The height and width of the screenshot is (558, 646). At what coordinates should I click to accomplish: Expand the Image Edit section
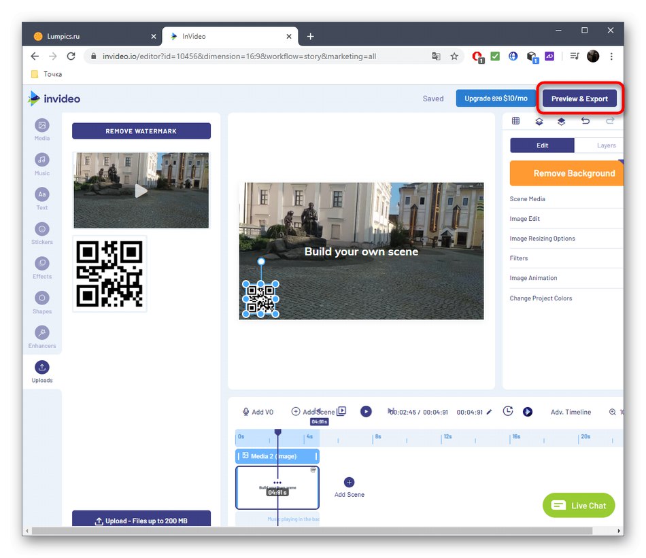pyautogui.click(x=566, y=219)
